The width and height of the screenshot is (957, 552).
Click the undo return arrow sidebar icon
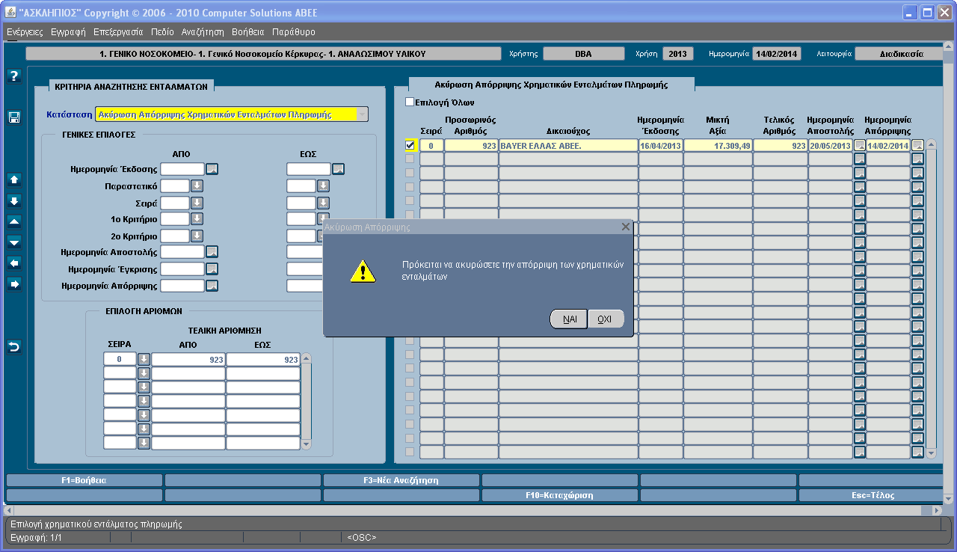pos(13,346)
